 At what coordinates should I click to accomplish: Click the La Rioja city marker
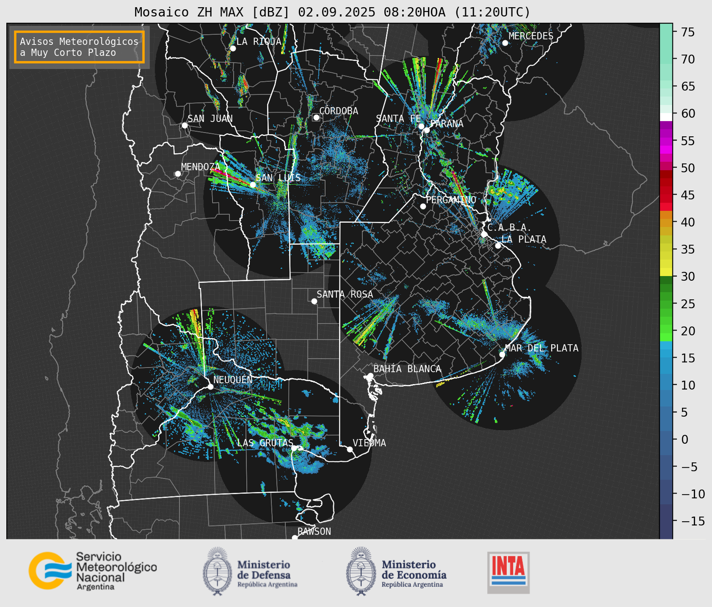pos(233,49)
